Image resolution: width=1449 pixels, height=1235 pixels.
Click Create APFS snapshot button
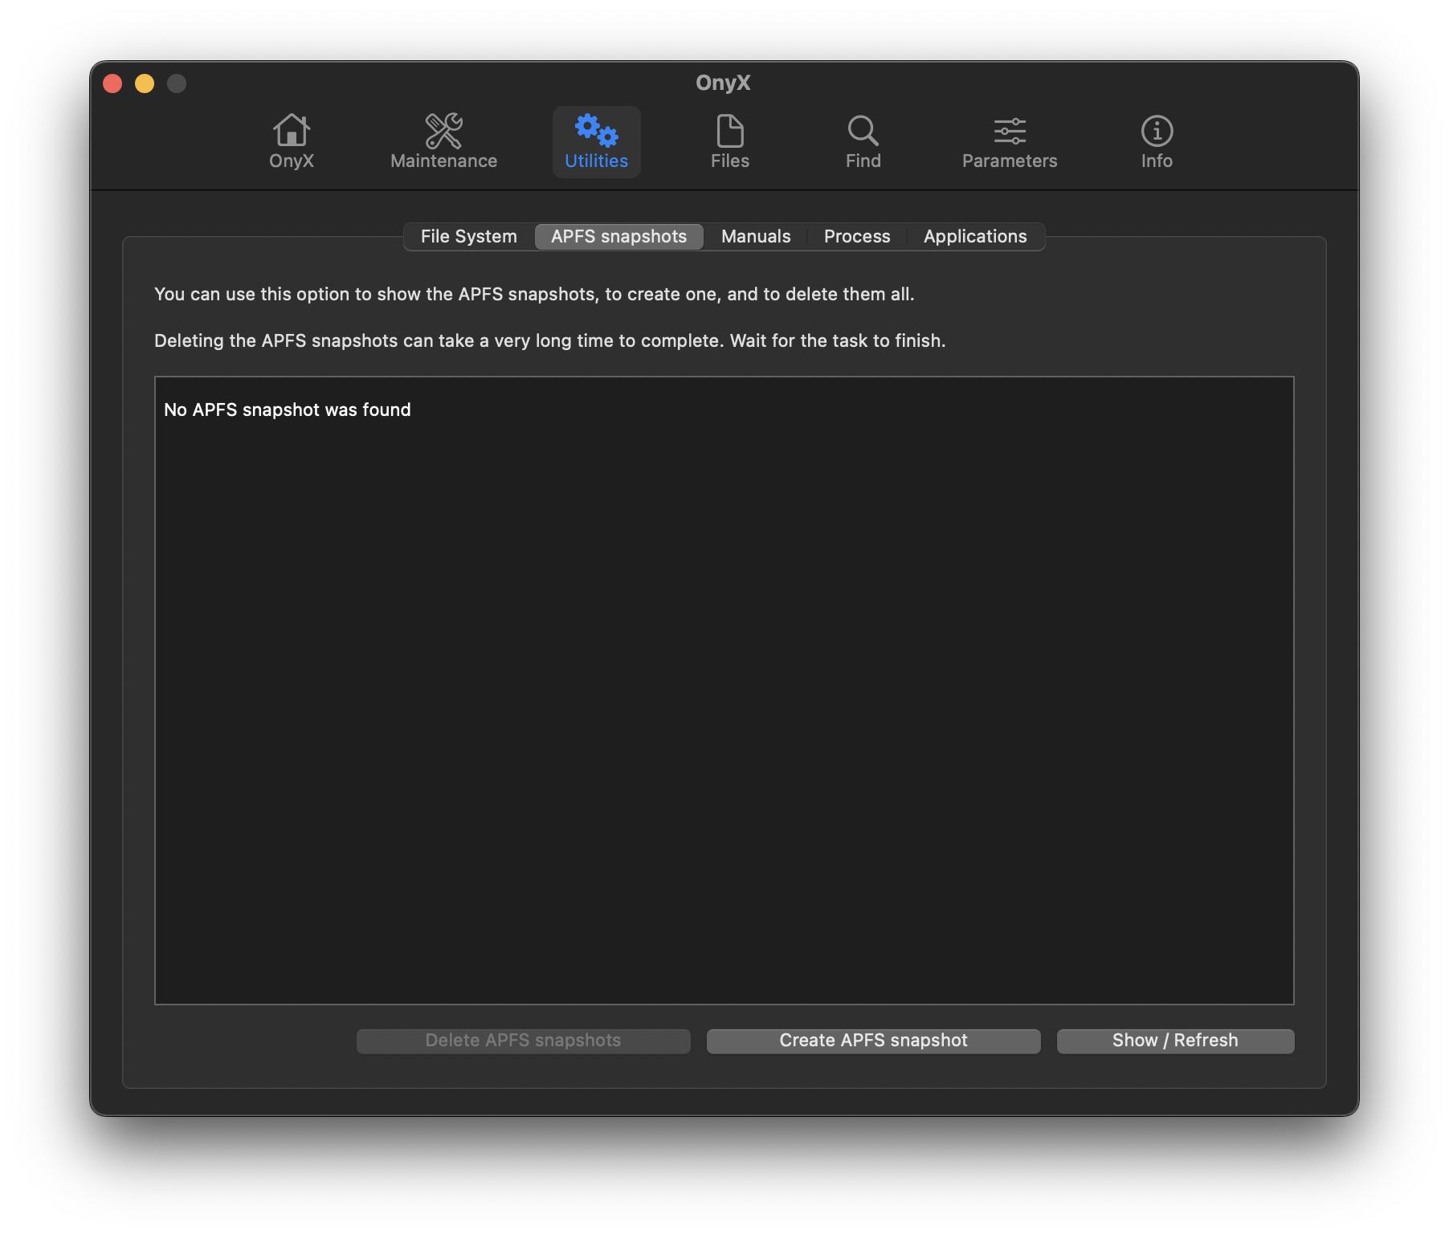(x=874, y=1041)
